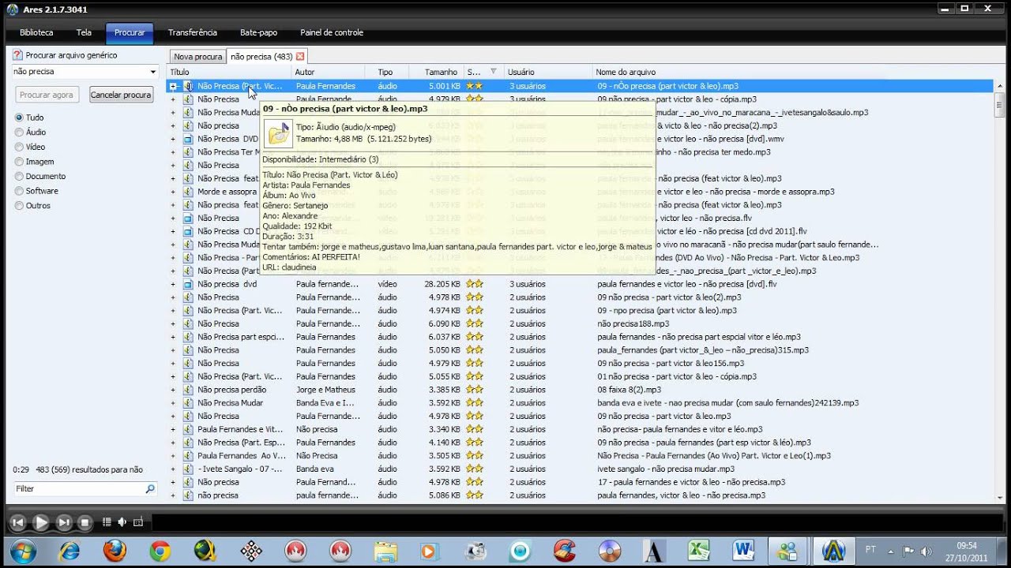Open Windows Explorer from the taskbar
The width and height of the screenshot is (1011, 568).
385,551
